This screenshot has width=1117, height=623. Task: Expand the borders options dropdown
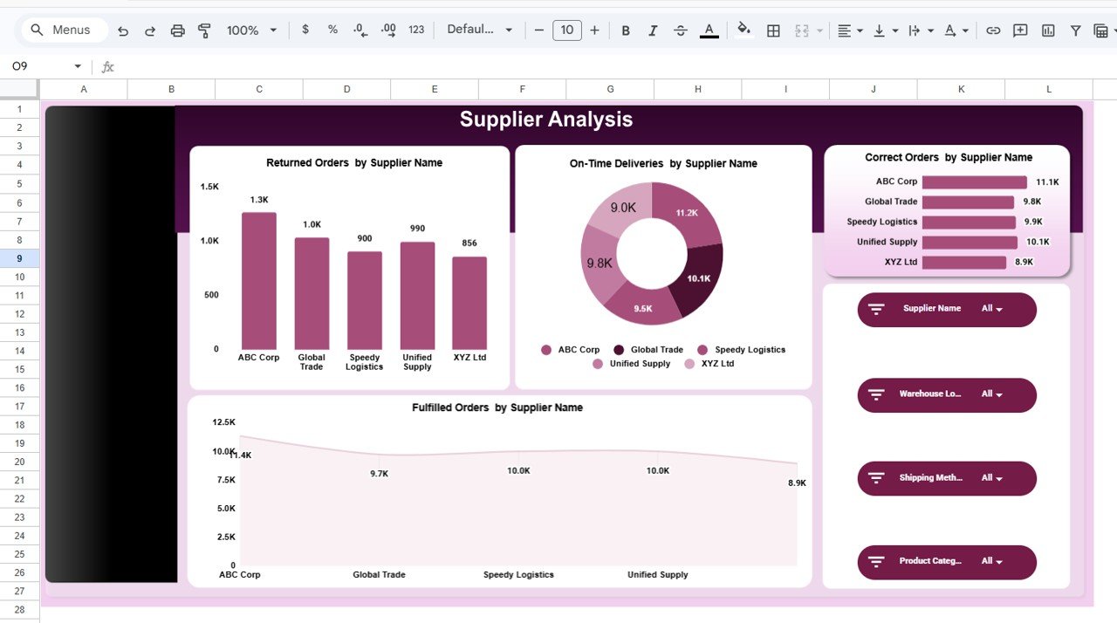pyautogui.click(x=773, y=30)
